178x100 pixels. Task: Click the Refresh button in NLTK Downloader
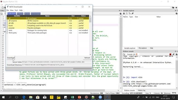point(87,58)
